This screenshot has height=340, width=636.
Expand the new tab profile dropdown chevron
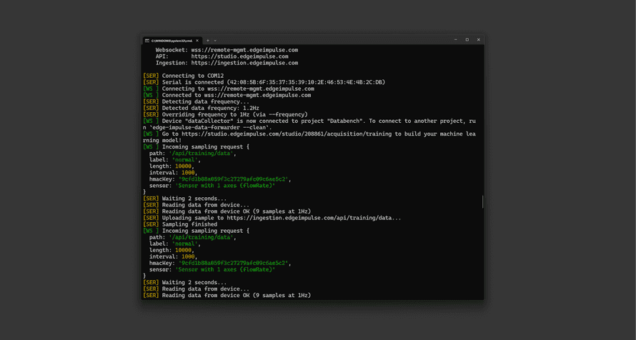[215, 40]
